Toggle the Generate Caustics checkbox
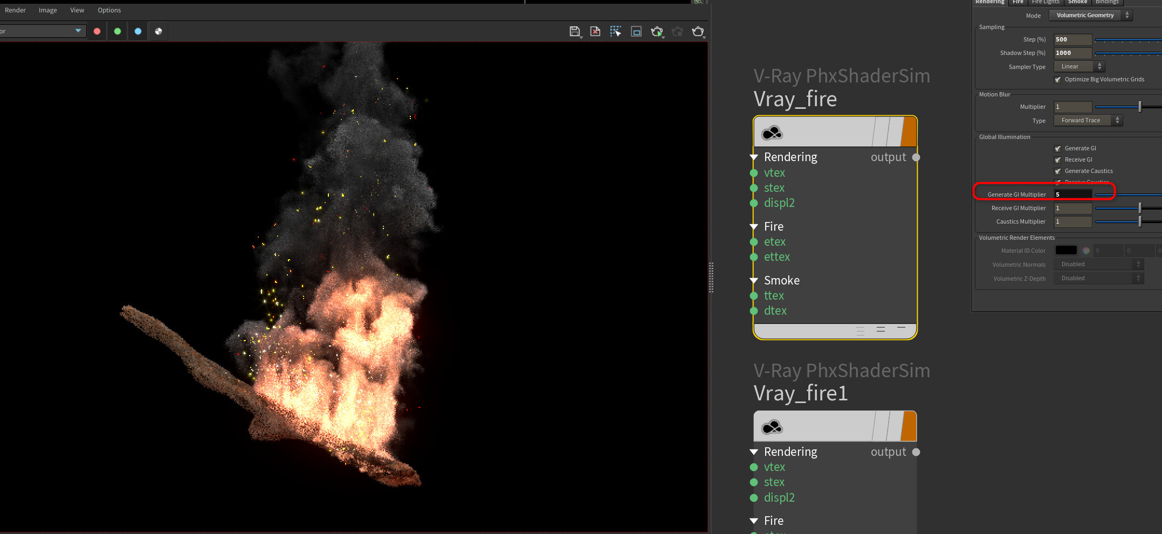1162x534 pixels. click(1058, 171)
